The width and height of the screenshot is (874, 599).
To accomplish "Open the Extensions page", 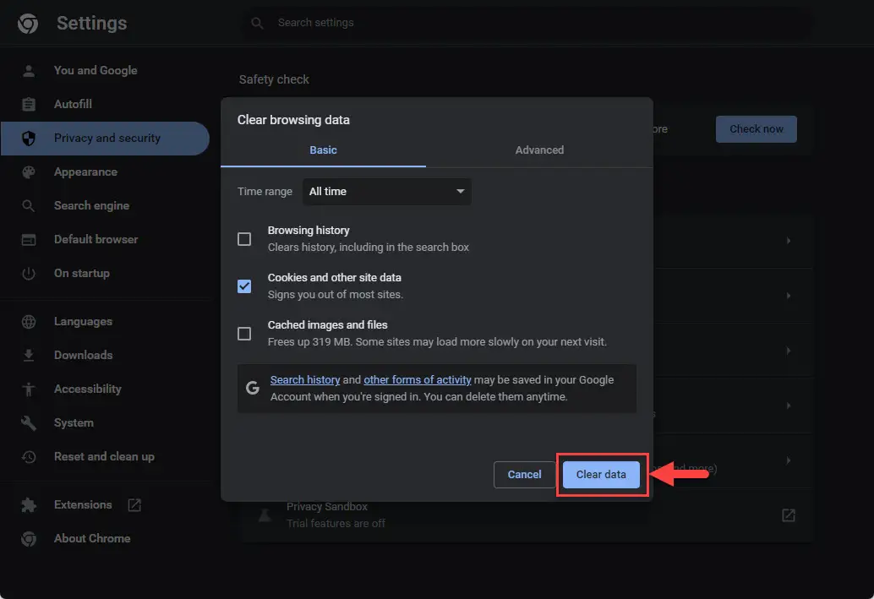I will coord(83,505).
